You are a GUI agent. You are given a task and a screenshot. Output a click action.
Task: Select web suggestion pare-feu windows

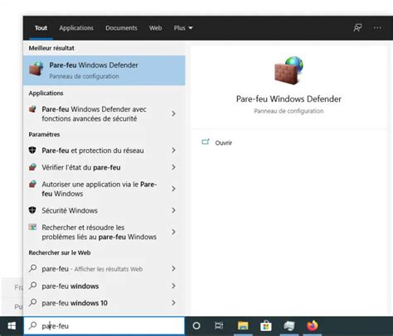[104, 286]
